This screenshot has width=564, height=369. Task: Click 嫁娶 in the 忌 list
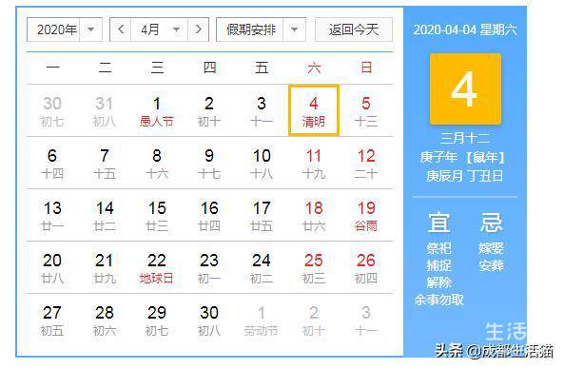[x=491, y=248]
